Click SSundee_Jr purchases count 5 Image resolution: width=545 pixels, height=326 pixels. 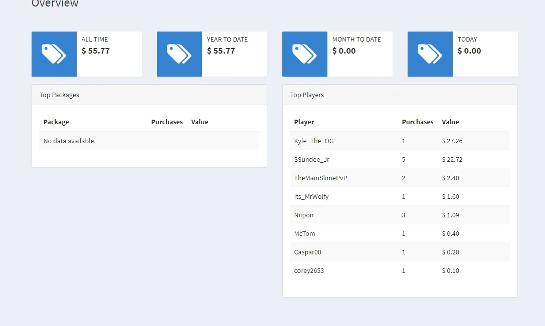pyautogui.click(x=404, y=159)
